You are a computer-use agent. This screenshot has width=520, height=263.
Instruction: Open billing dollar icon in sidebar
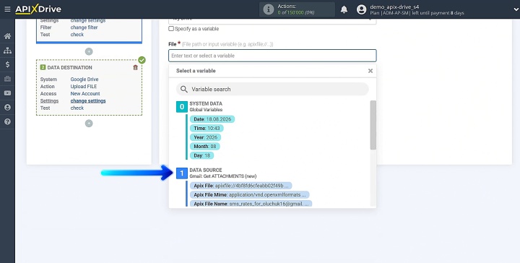click(x=7, y=65)
